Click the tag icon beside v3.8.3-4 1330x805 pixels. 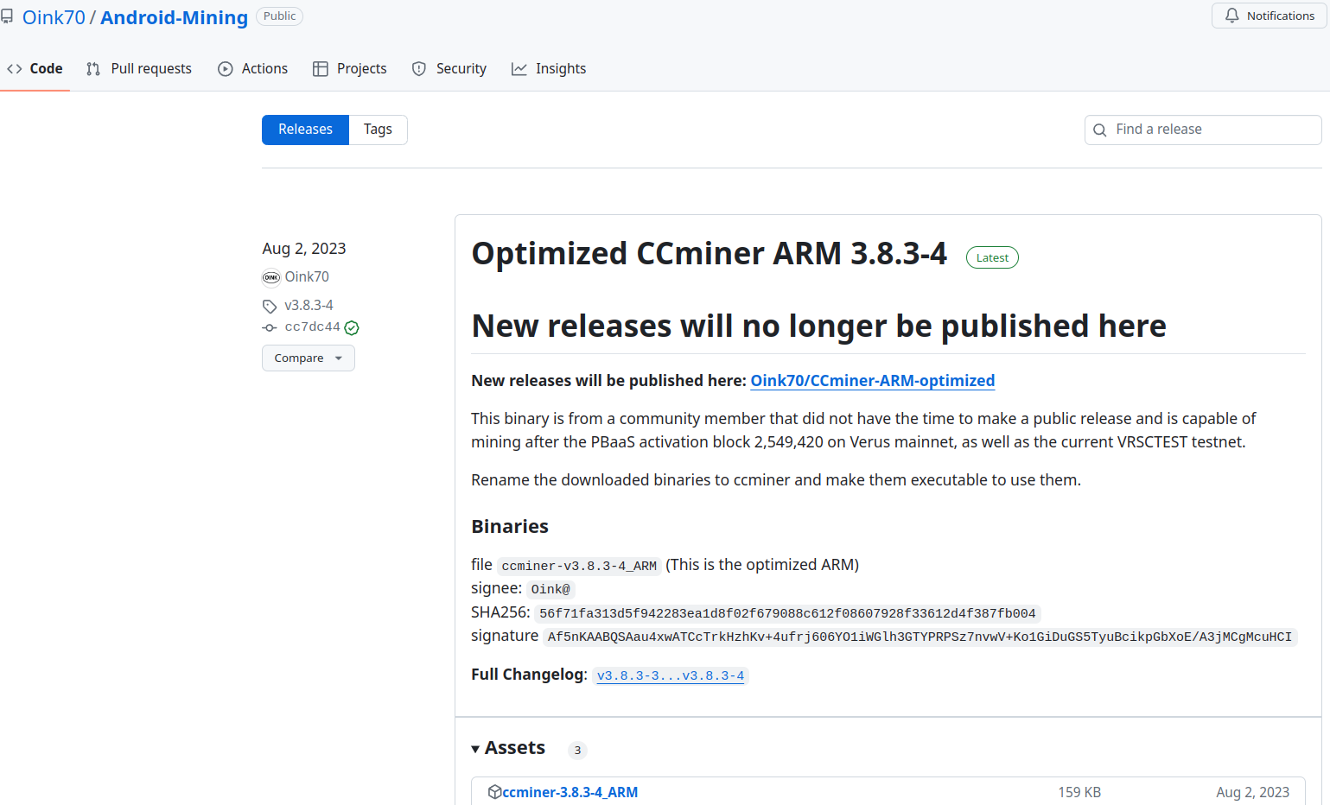[270, 306]
